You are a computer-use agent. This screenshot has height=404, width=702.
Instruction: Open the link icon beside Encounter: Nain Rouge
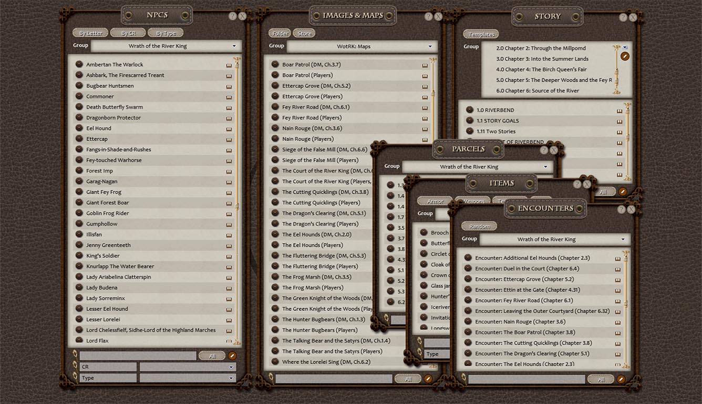pyautogui.click(x=618, y=321)
